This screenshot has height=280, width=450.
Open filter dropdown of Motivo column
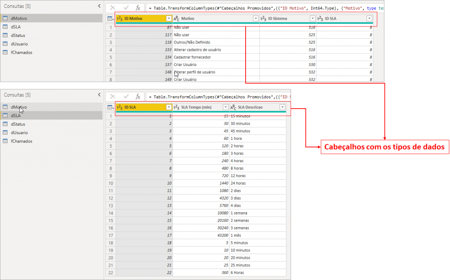click(256, 18)
